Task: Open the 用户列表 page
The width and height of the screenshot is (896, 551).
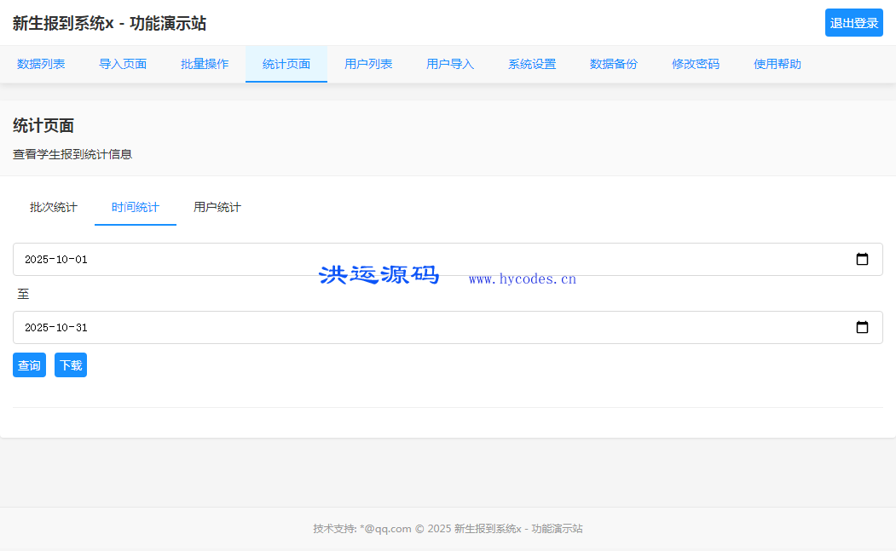Action: (368, 63)
